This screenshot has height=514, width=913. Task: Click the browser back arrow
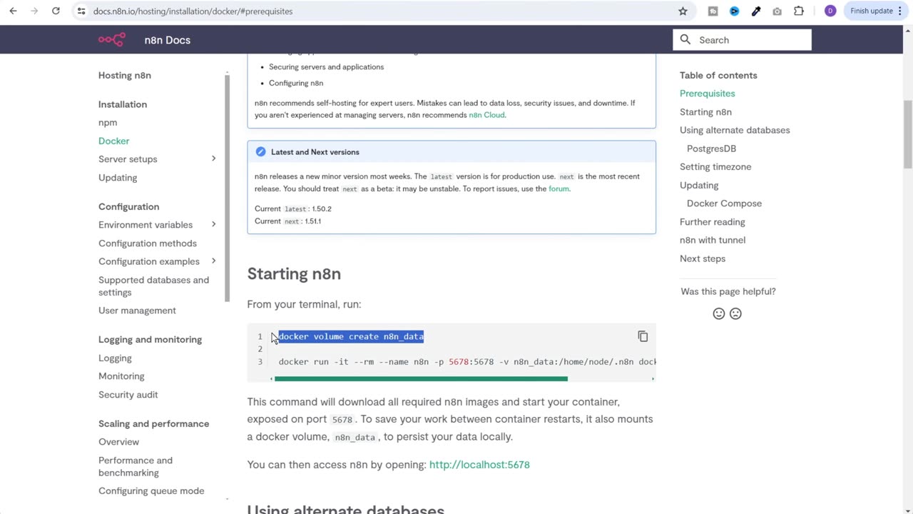(13, 11)
